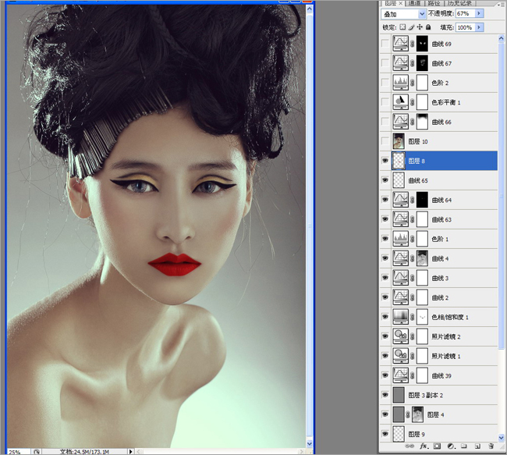Switch to the 路径 (Paths) tab
507x455 pixels.
tap(434, 3)
